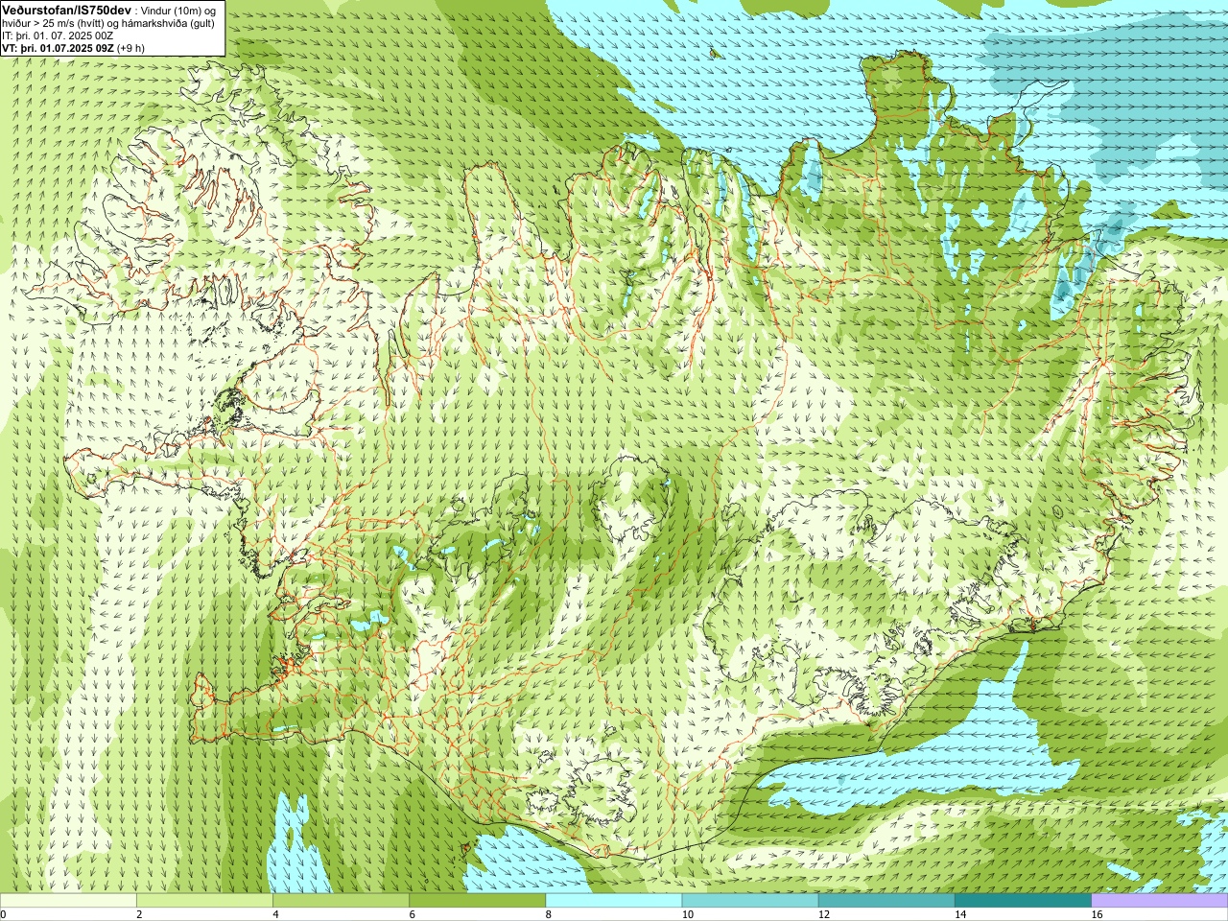
Task: Click the 12–14 m/s teal legend swatch
Action: (886, 901)
